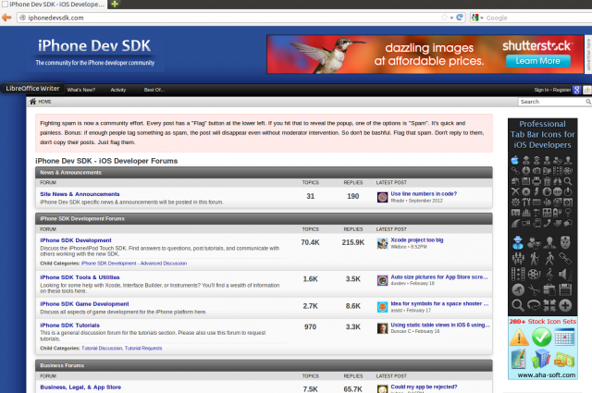Click the Home icon in breadcrumb bar

click(32, 102)
